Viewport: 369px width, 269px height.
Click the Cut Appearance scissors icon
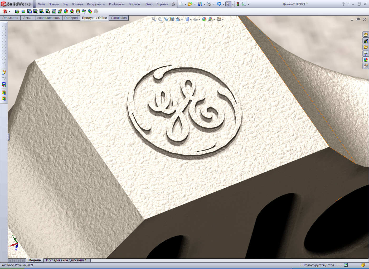pos(84,11)
